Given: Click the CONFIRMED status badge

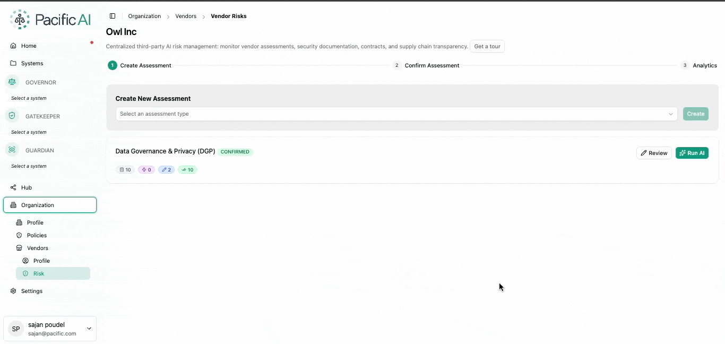Looking at the screenshot, I should 235,152.
